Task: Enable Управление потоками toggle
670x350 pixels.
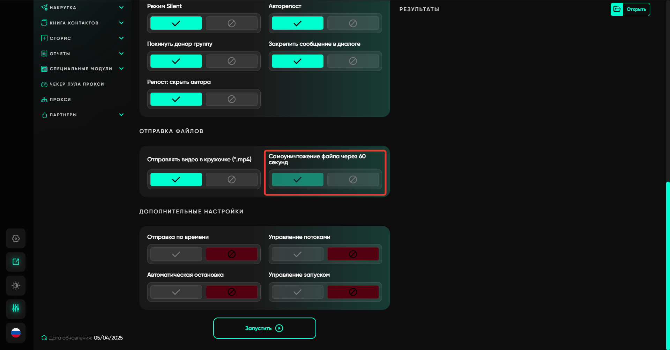Action: pos(297,254)
